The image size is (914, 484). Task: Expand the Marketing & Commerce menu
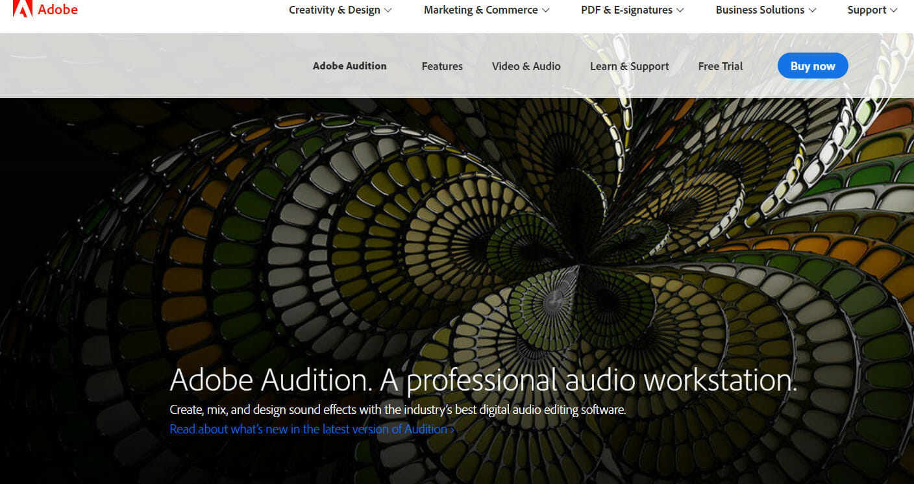[486, 10]
